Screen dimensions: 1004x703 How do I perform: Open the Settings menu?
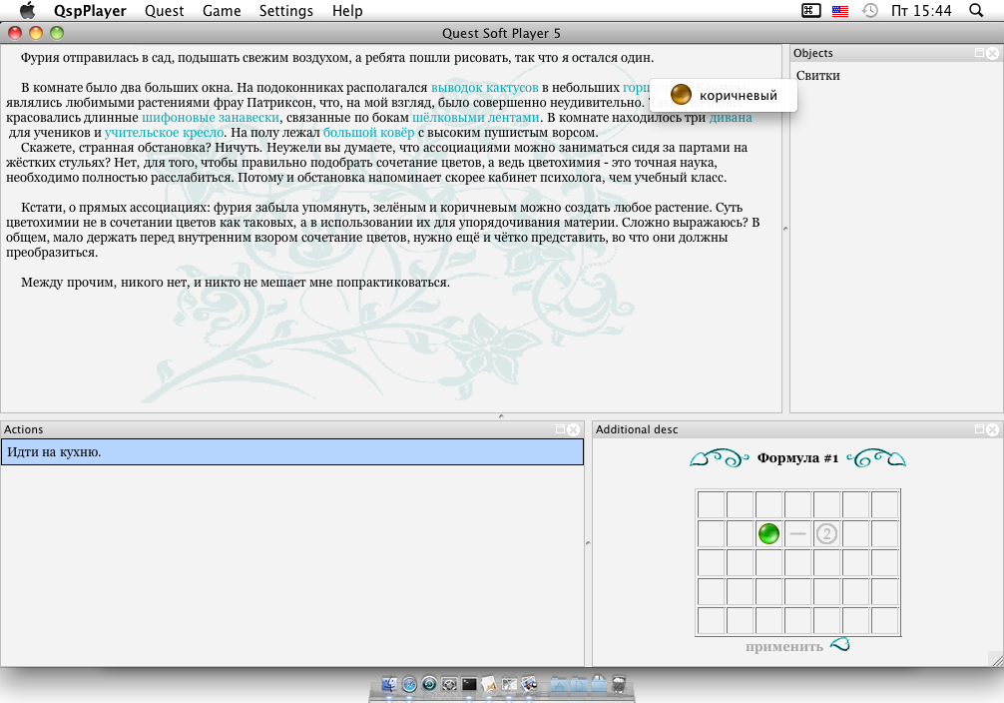coord(286,11)
